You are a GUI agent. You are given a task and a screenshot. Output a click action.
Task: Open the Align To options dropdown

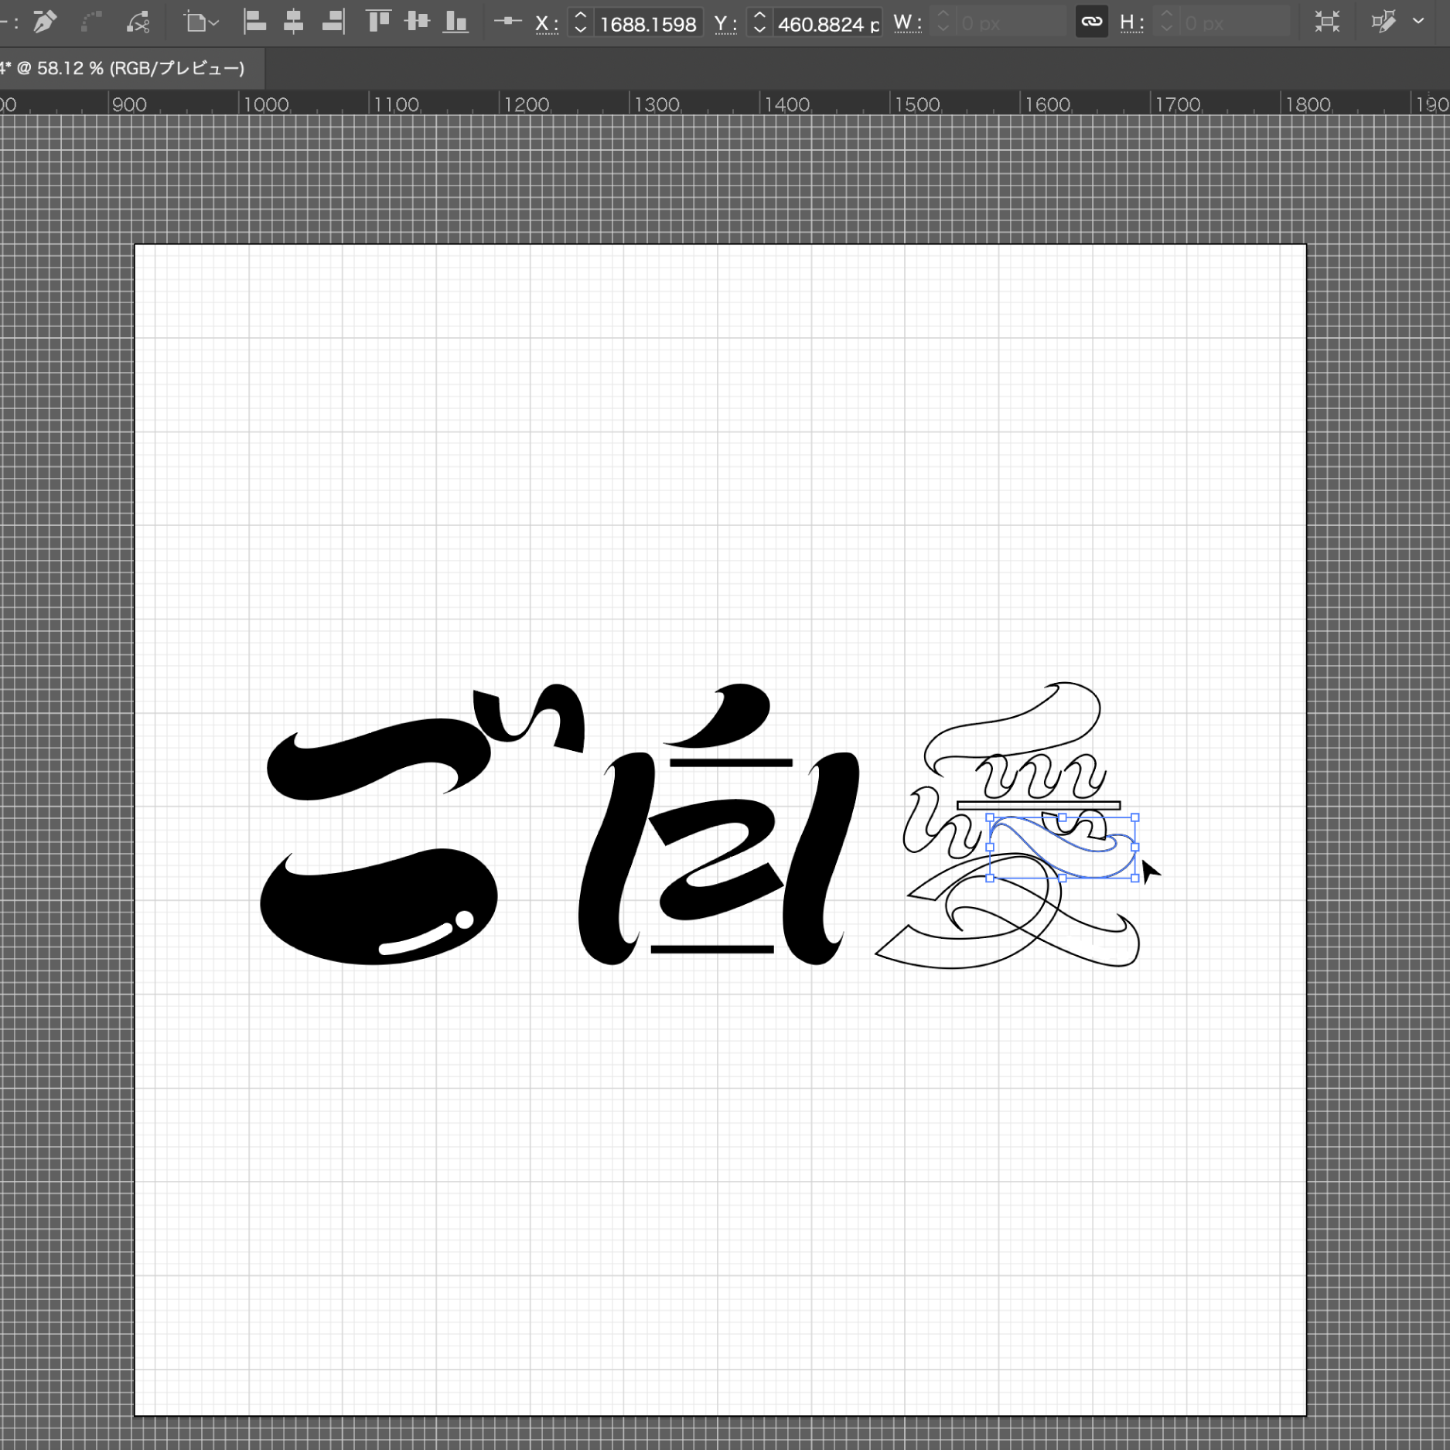pos(201,22)
